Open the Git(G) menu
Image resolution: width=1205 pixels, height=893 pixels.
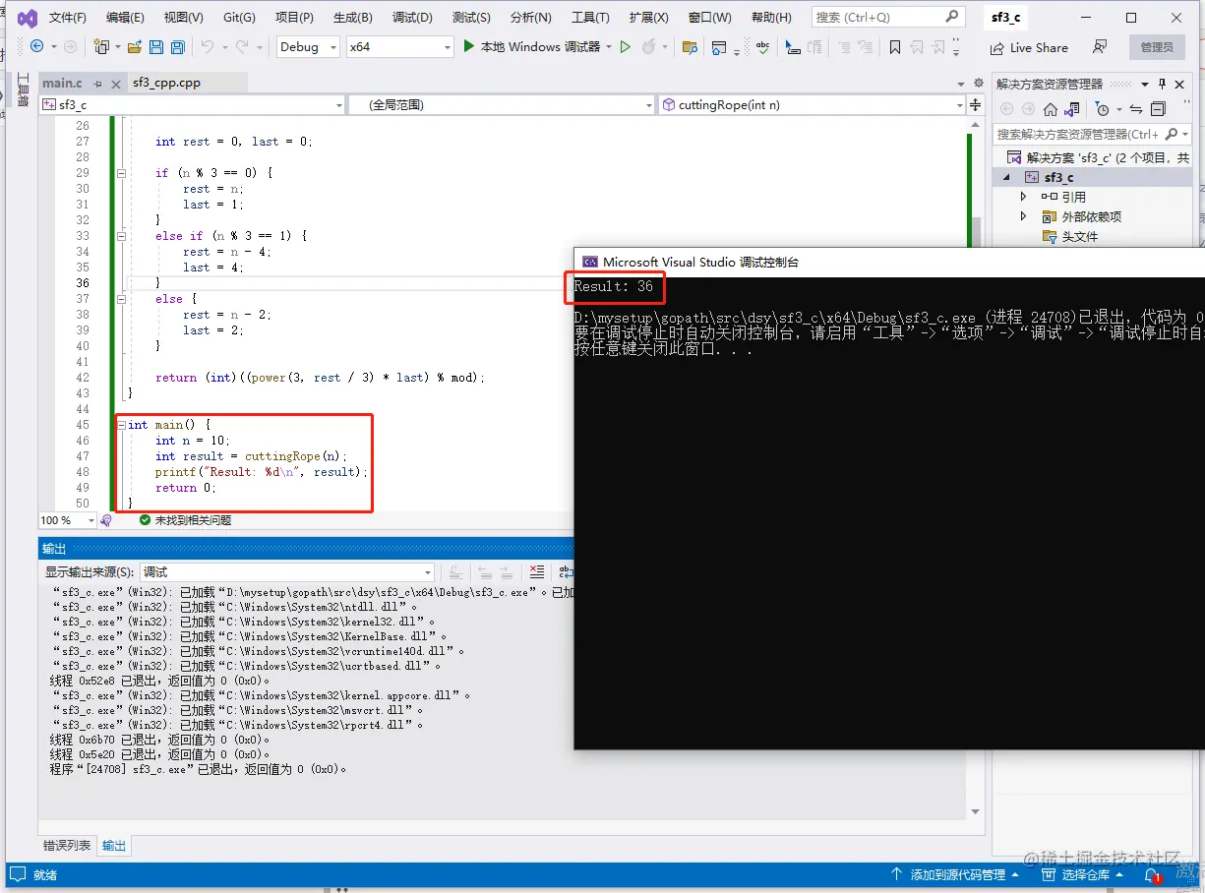click(x=239, y=18)
